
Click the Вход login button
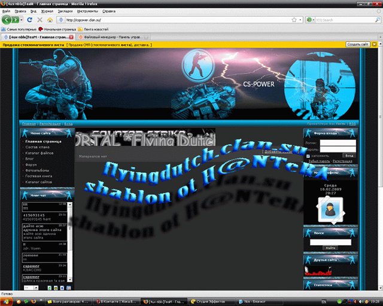pyautogui.click(x=349, y=155)
